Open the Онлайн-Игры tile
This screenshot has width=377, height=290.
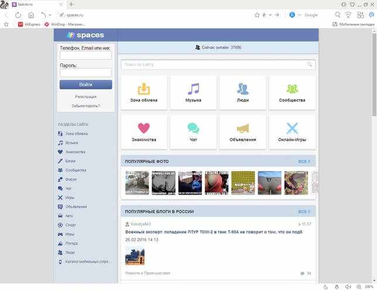[292, 132]
